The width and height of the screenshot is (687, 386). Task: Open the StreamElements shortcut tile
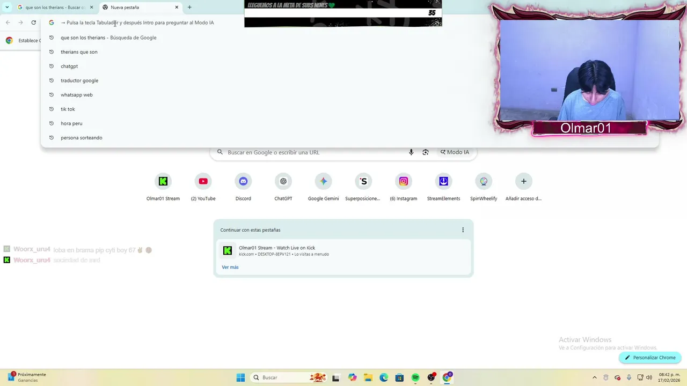(x=443, y=187)
